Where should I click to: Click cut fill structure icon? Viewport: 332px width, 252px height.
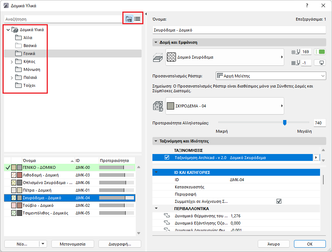pyautogui.click(x=158, y=57)
